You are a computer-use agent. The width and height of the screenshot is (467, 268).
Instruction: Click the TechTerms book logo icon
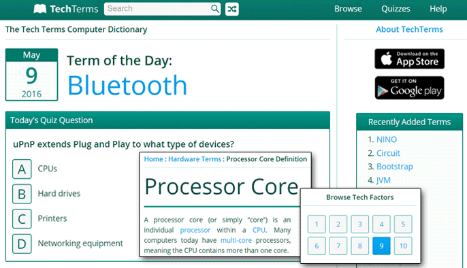tap(40, 9)
